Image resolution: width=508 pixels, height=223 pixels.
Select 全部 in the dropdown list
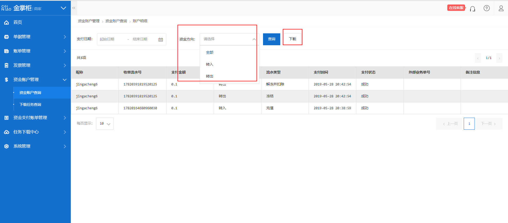tap(229, 52)
